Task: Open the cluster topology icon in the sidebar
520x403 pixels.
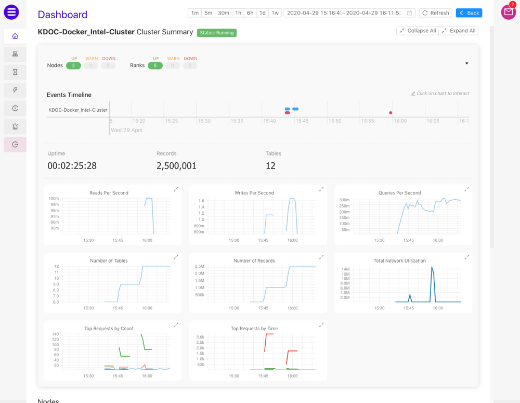Action: tap(15, 54)
